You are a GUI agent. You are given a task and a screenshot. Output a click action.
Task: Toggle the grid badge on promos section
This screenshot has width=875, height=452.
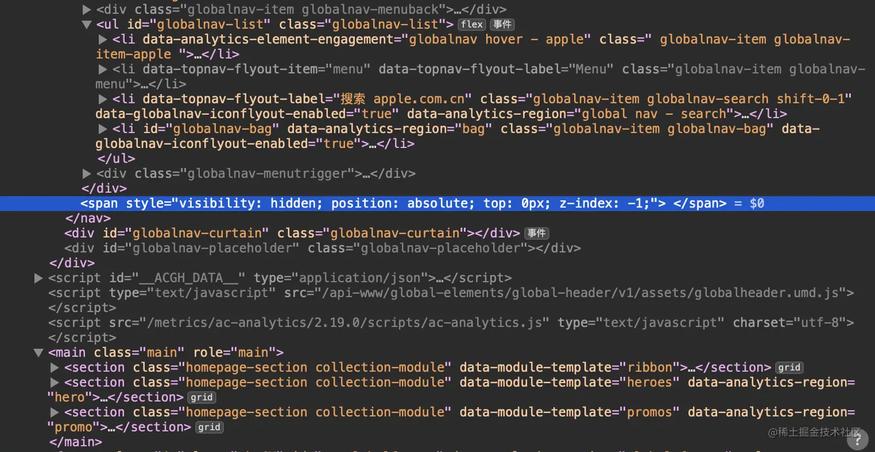(209, 427)
